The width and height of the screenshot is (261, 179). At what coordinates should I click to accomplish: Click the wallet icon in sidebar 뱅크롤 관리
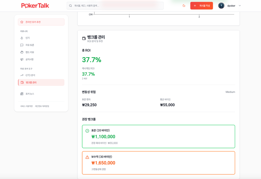[22, 82]
